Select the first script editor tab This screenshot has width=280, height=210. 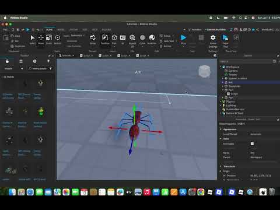point(86,55)
